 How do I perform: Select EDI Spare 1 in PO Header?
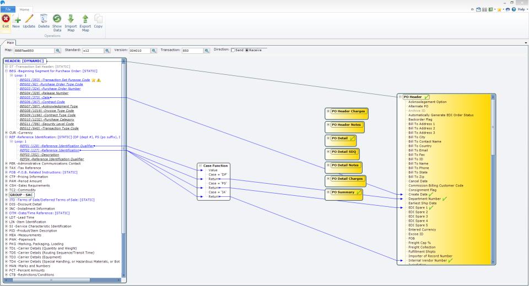pos(418,207)
